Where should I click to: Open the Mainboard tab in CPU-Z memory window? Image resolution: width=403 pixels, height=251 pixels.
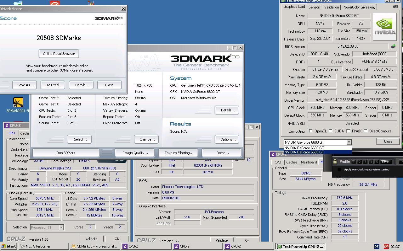click(309, 162)
